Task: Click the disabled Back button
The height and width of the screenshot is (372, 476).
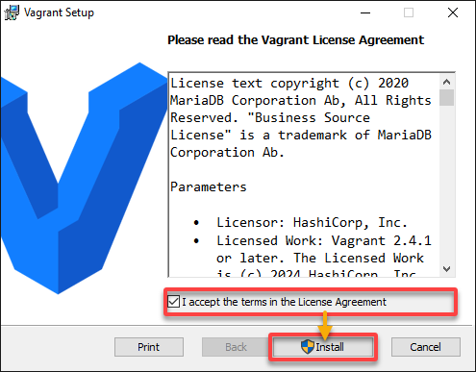Action: (236, 347)
